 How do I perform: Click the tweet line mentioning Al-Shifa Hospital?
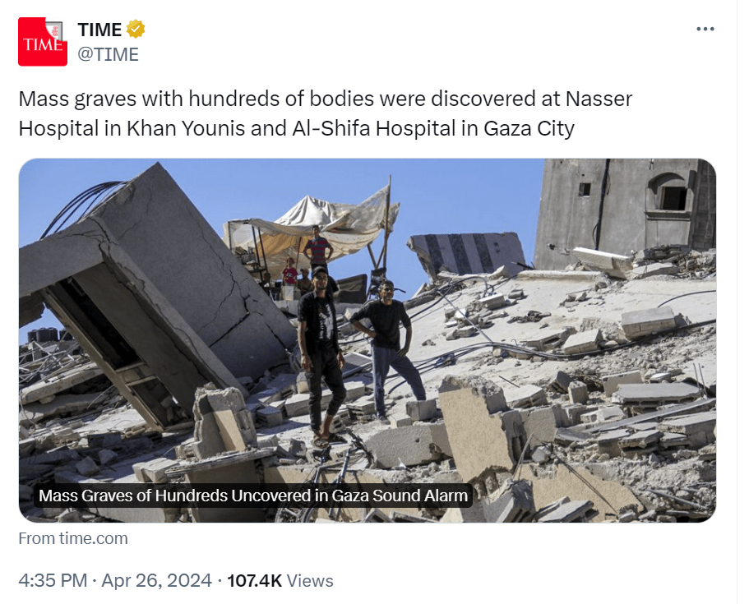pyautogui.click(x=296, y=128)
